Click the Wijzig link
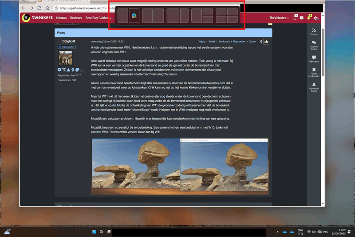Image resolution: width=355 pixels, height=237 pixels. [x=202, y=41]
